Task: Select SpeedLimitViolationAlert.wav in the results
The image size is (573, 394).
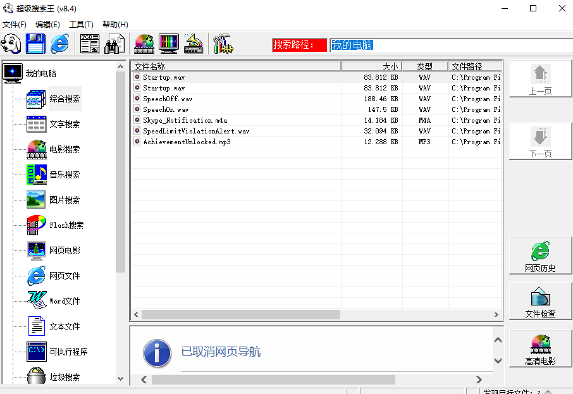Action: [316, 131]
